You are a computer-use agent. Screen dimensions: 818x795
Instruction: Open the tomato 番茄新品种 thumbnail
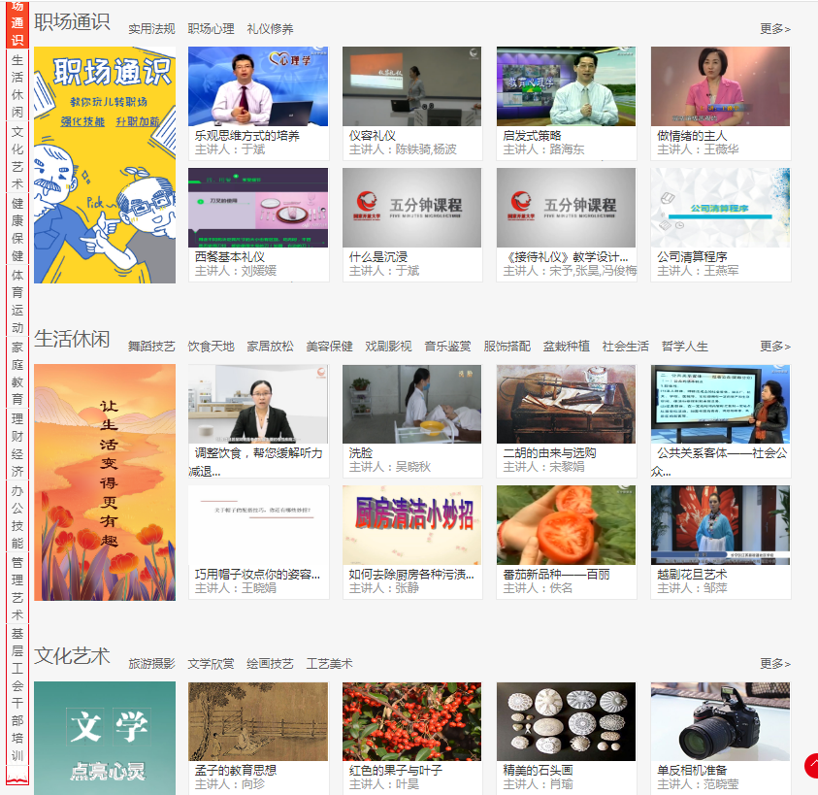click(x=566, y=525)
